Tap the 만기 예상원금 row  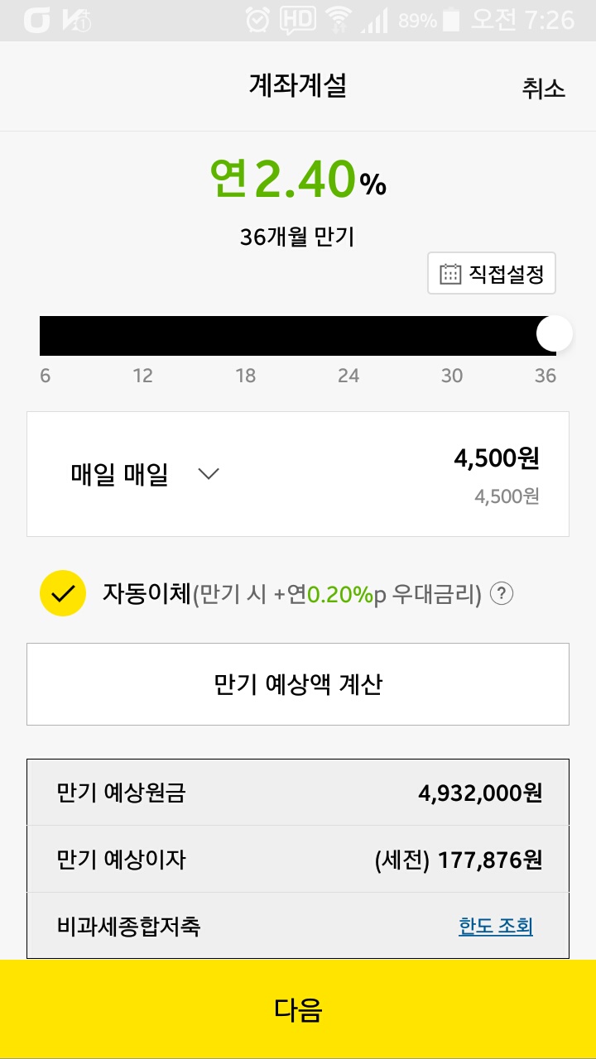click(x=298, y=793)
